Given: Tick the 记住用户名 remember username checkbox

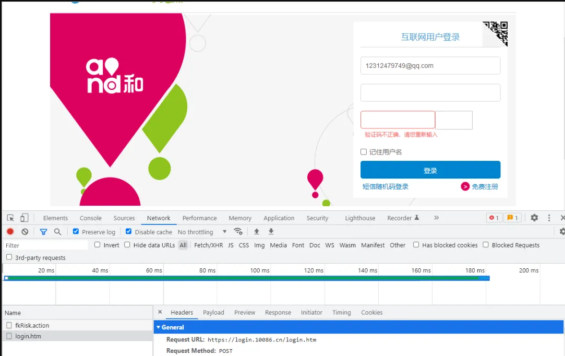Looking at the screenshot, I should click(x=364, y=152).
